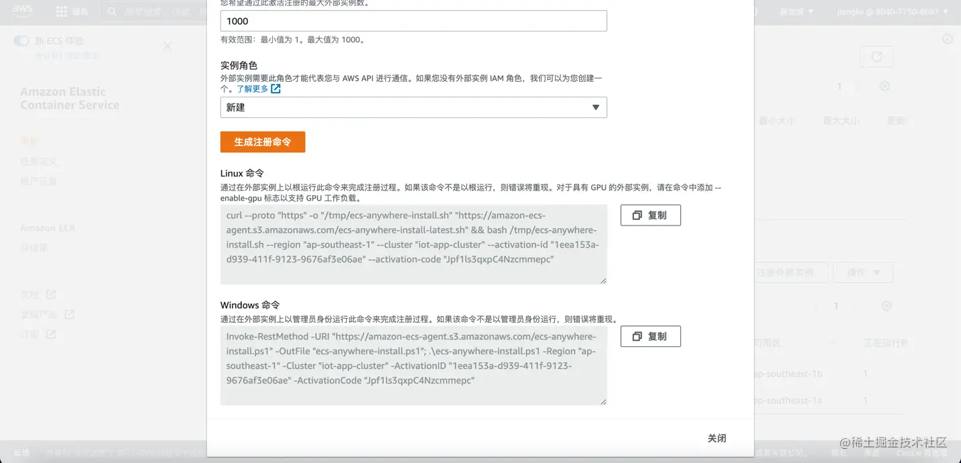The height and width of the screenshot is (463, 961).
Task: Select 集群 in the ECS sidebar
Action: (x=30, y=141)
